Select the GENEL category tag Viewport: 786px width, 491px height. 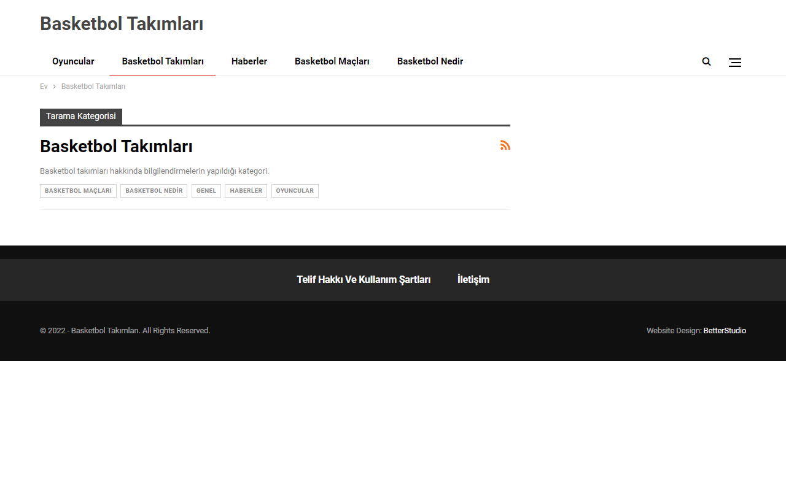[x=206, y=191]
